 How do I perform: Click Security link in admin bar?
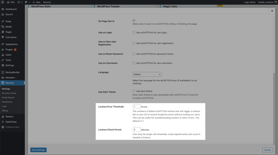pyautogui.click(x=47, y=2)
